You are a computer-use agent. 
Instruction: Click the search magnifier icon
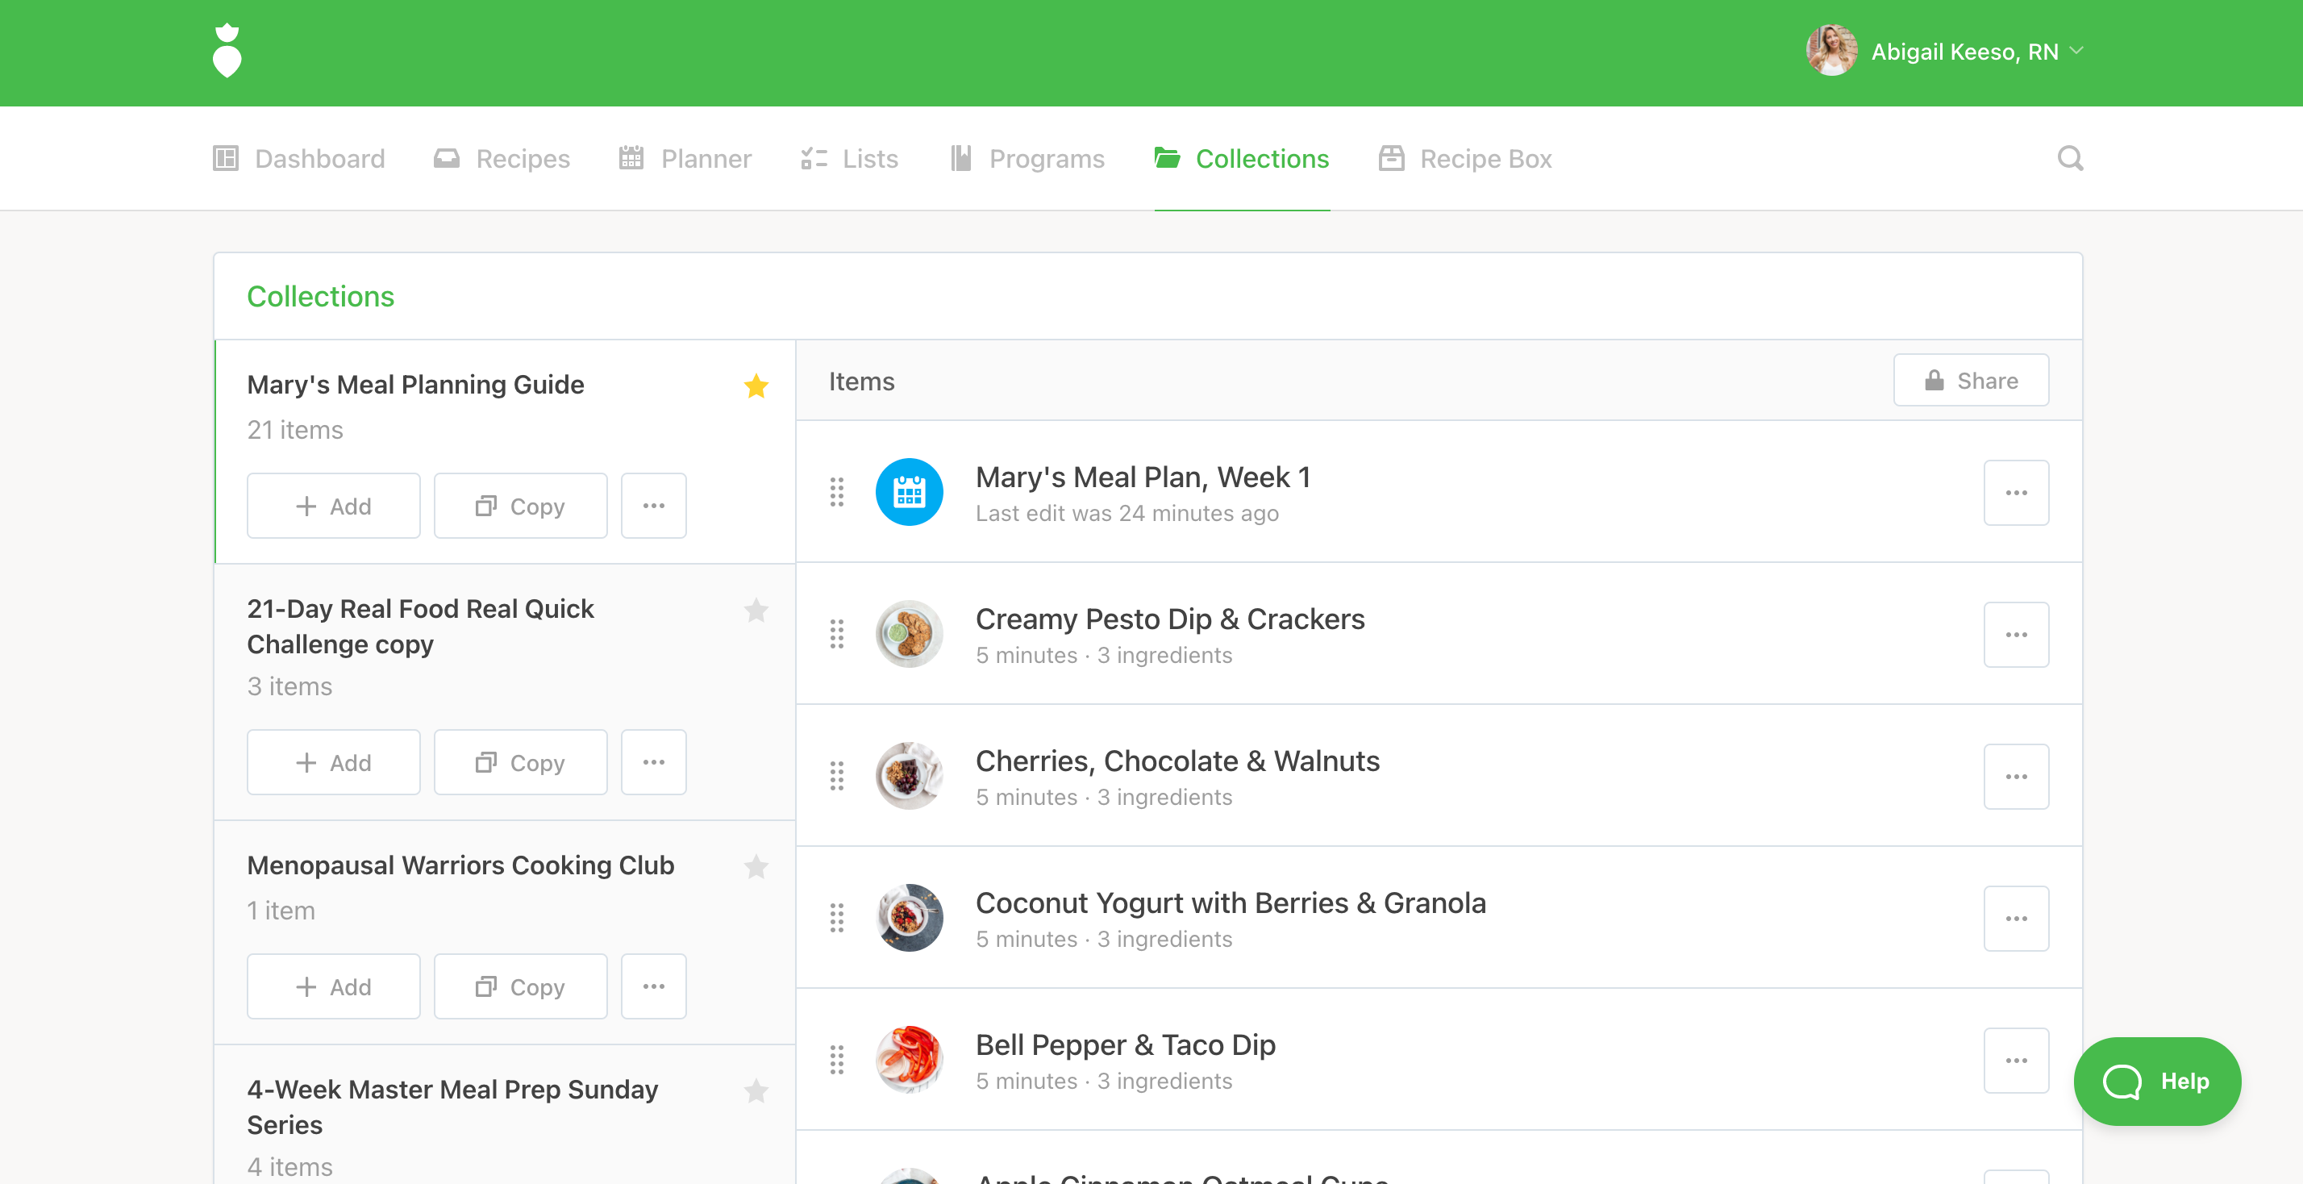(x=2070, y=158)
